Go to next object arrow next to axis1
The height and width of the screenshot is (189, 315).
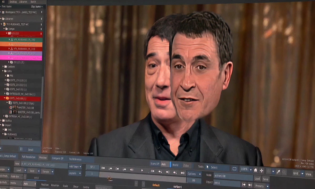250,185
